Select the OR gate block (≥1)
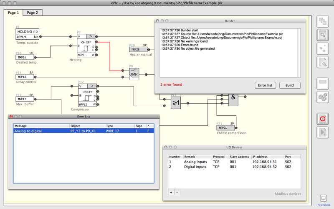The width and height of the screenshot is (334, 209). click(176, 103)
